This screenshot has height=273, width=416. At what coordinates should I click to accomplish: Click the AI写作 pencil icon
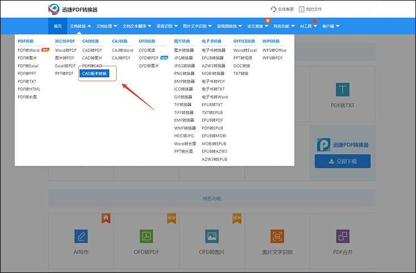click(81, 236)
